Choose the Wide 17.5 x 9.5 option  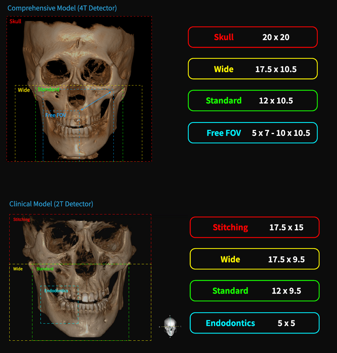(x=254, y=259)
